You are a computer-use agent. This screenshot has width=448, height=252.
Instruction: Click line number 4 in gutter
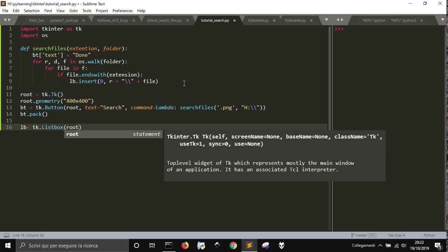pos(10,48)
